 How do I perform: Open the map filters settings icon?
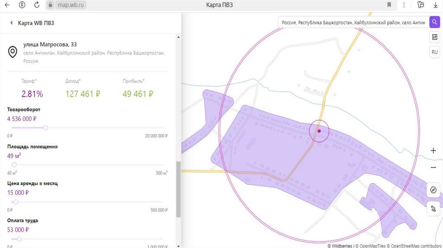[434, 38]
